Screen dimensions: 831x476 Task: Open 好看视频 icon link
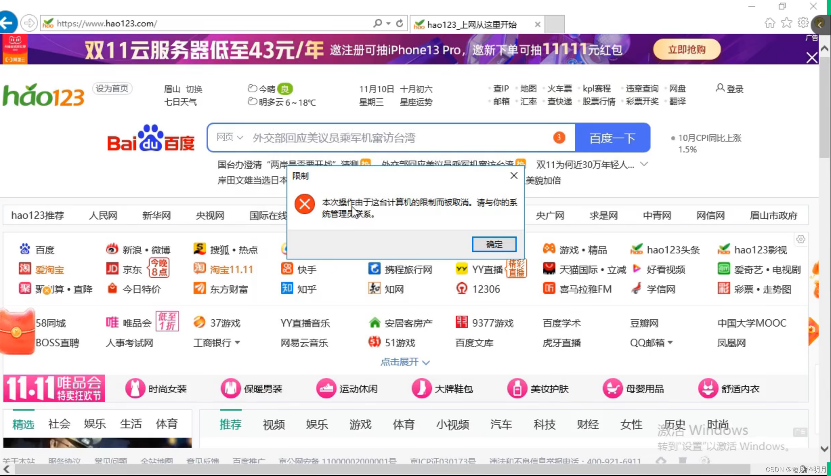pos(637,269)
